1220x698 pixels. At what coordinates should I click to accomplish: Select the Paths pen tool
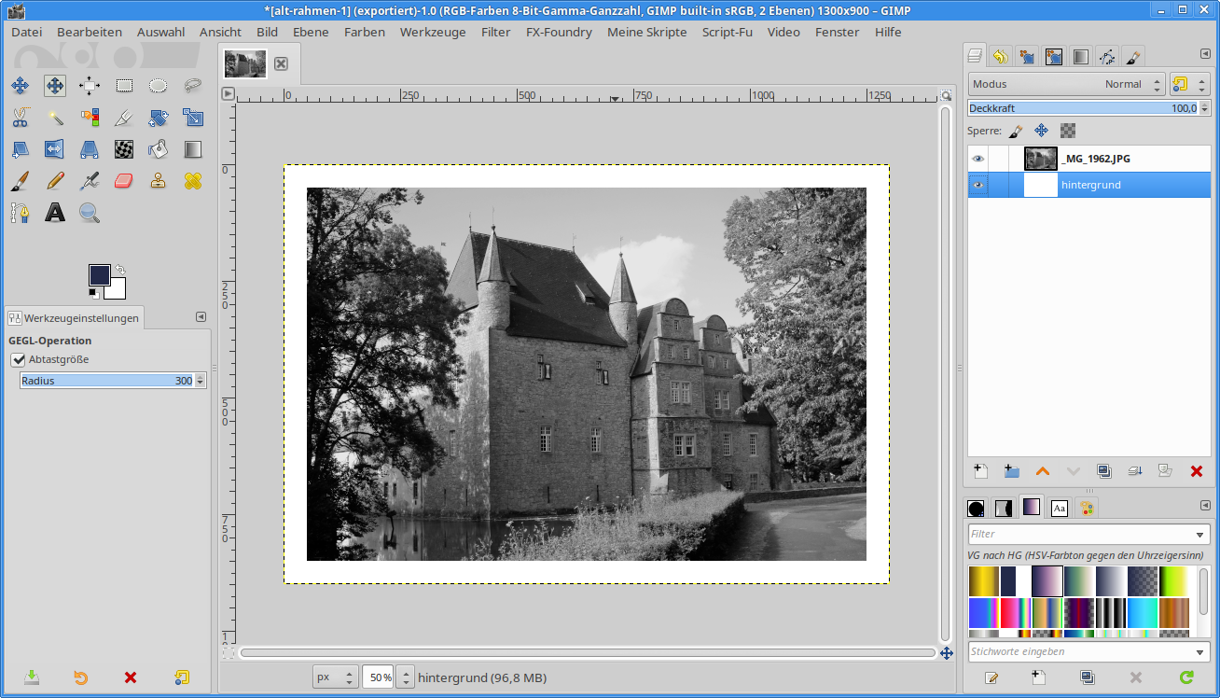[x=20, y=213]
